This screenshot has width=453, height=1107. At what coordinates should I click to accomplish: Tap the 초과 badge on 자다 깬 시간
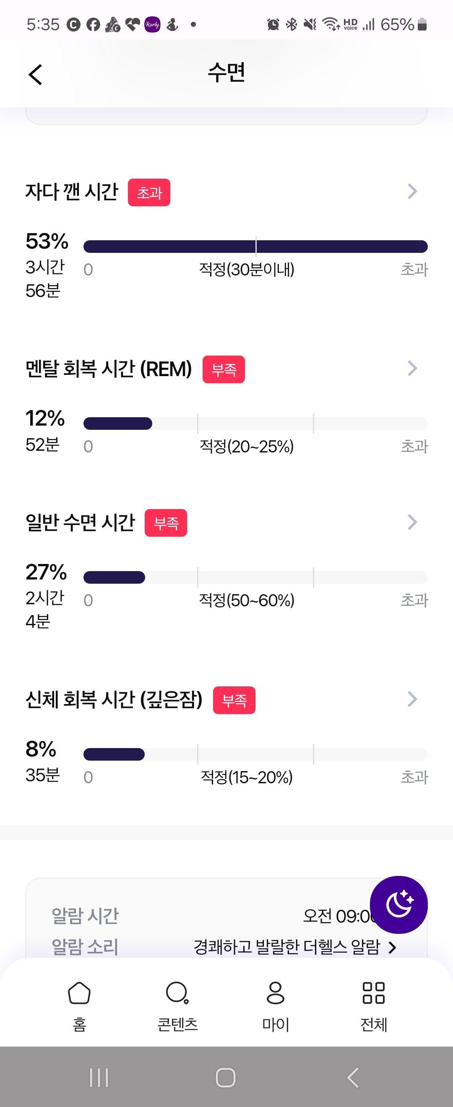point(149,192)
